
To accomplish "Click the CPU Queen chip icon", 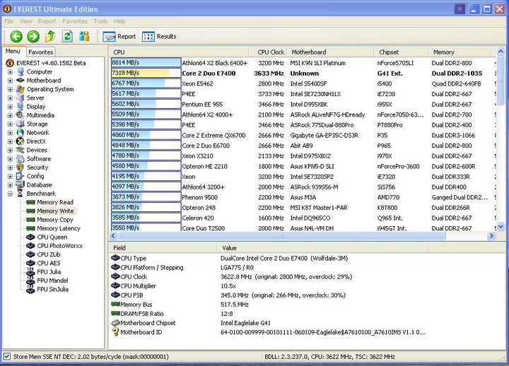I will coord(30,237).
